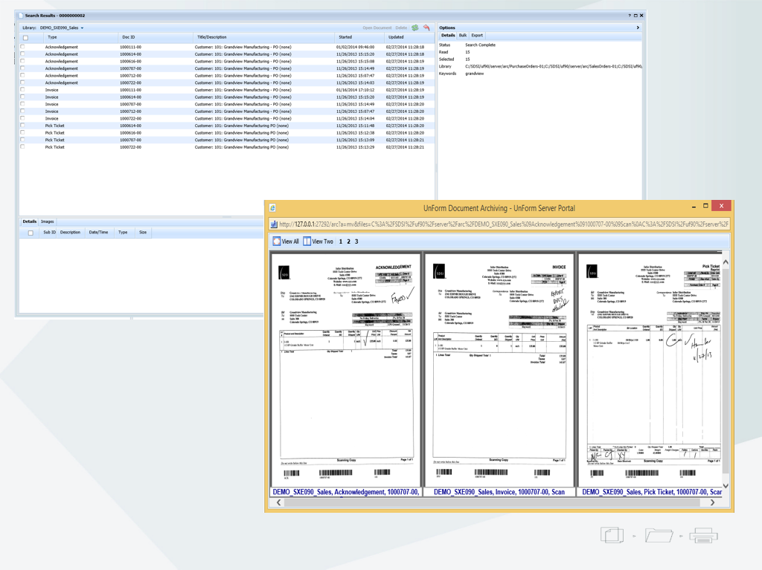Viewport: 762px width, 570px height.
Task: Open the Images tab in lower panel
Action: coord(47,221)
